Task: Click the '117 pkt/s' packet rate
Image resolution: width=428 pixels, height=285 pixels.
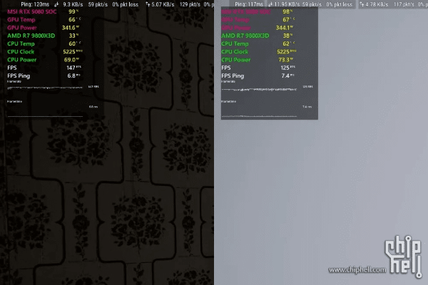Action: (x=404, y=4)
